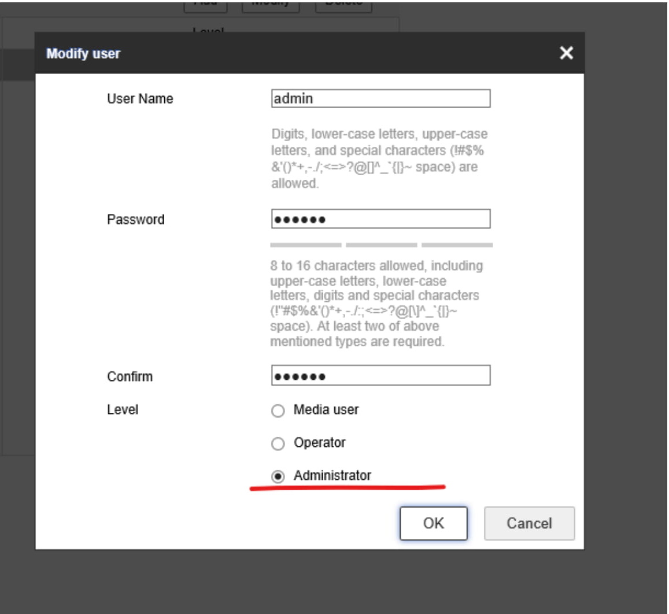Click the User Name input field

(x=380, y=99)
